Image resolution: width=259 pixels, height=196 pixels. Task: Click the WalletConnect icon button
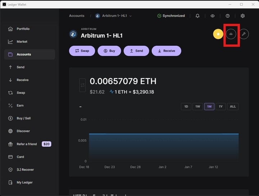pos(231,34)
